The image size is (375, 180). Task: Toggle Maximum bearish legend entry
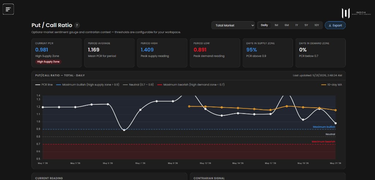pyautogui.click(x=190, y=85)
